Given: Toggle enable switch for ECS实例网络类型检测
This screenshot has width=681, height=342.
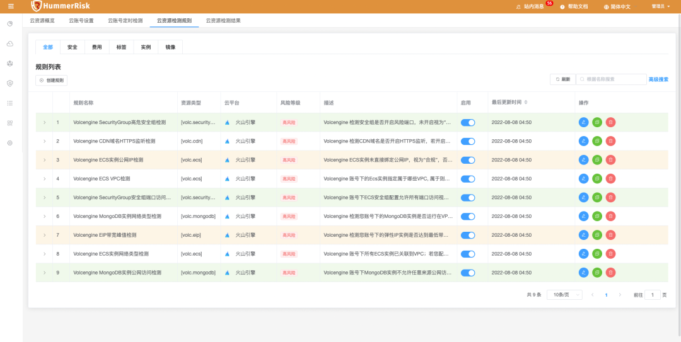Looking at the screenshot, I should coord(468,254).
